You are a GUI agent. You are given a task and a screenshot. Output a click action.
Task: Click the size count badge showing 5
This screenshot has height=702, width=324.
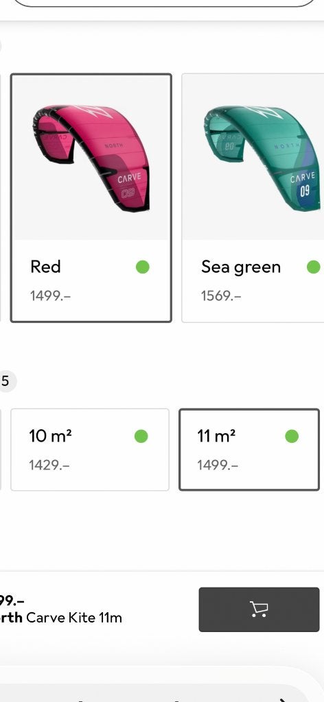tap(5, 381)
